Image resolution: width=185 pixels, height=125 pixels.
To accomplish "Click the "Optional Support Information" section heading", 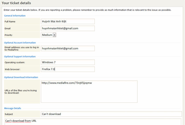I will coord(20,57).
